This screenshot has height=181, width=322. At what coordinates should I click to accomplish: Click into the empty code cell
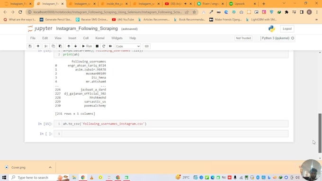click(x=175, y=134)
